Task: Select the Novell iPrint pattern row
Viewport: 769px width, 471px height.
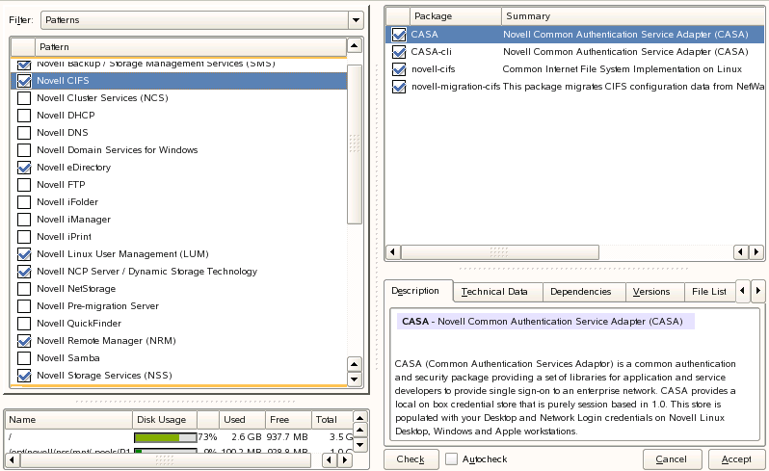Action: (178, 237)
